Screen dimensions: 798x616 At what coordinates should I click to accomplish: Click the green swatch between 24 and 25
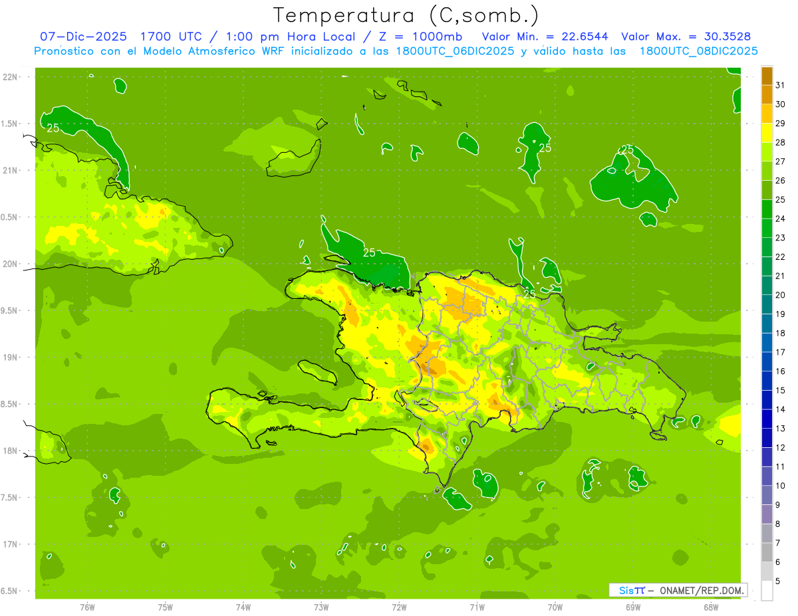[767, 209]
